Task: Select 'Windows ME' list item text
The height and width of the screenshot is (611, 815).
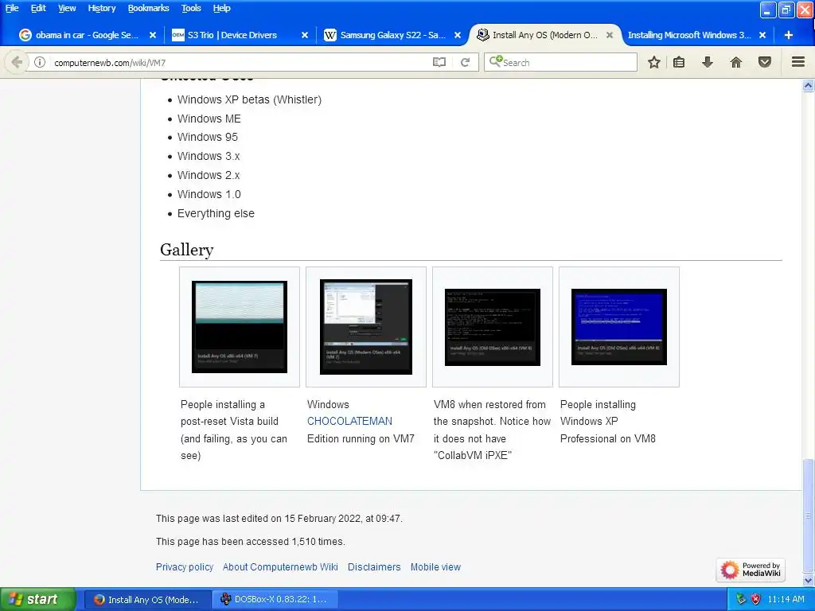Action: coord(209,119)
